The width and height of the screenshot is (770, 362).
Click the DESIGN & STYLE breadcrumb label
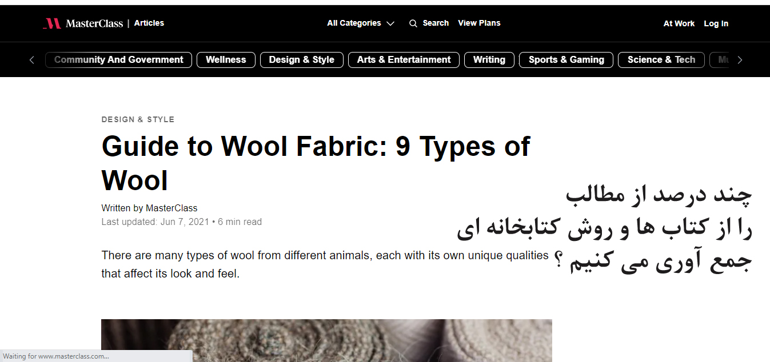coord(138,120)
